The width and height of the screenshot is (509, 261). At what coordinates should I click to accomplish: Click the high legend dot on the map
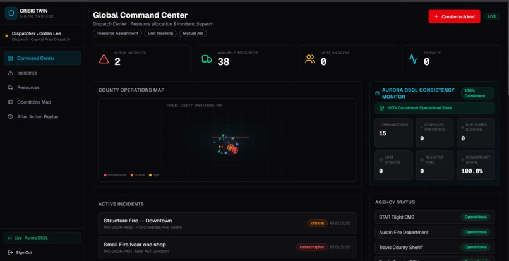pos(150,175)
